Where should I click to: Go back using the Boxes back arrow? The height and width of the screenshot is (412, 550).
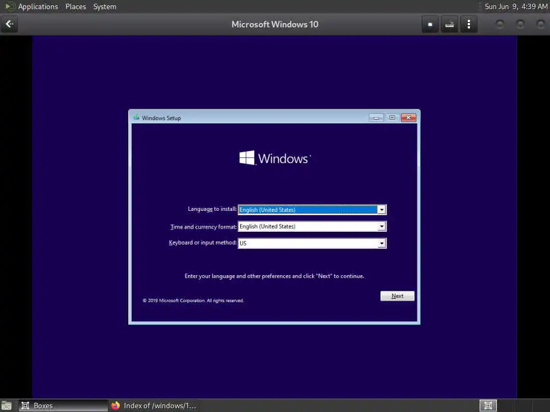point(9,24)
